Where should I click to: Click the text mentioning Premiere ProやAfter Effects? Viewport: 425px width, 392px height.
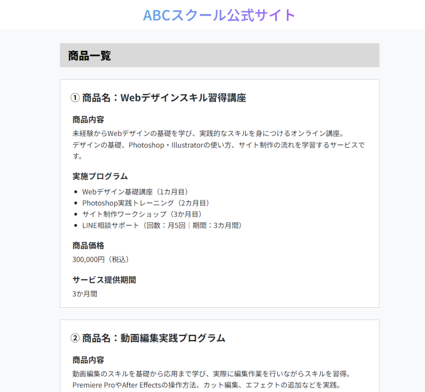point(206,385)
